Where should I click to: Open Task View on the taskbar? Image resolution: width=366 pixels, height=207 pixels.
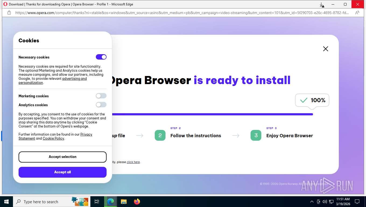(x=97, y=202)
